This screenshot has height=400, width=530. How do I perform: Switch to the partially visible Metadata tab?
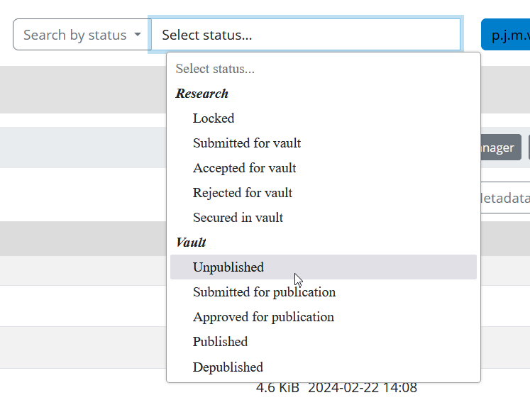pos(505,198)
